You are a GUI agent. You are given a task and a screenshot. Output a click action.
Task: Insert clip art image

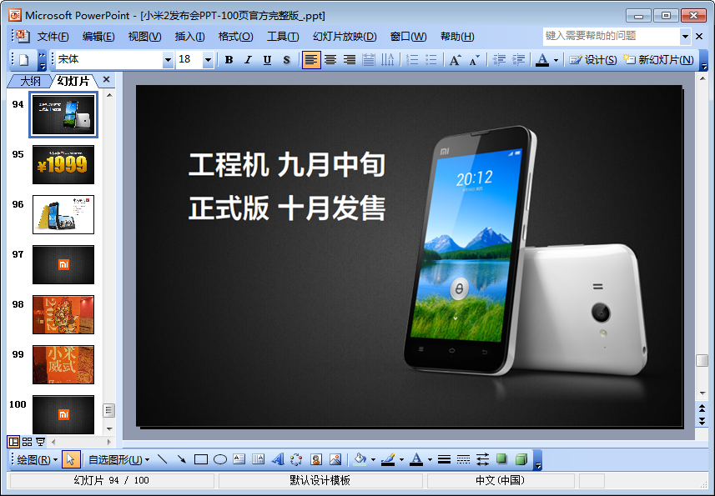click(316, 459)
